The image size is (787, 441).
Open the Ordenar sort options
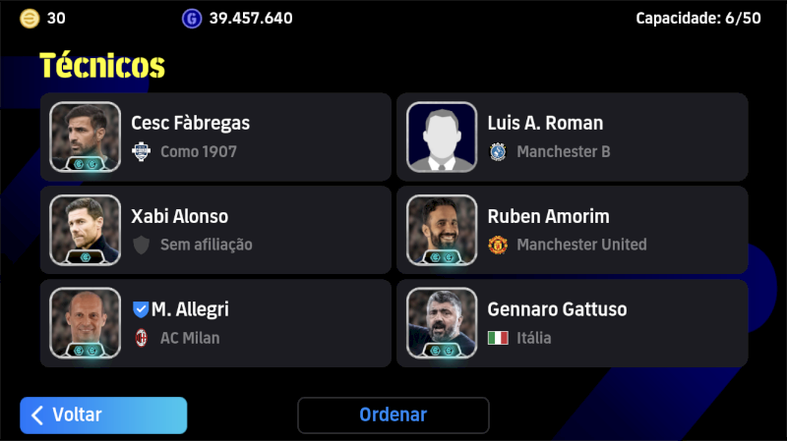pyautogui.click(x=393, y=414)
